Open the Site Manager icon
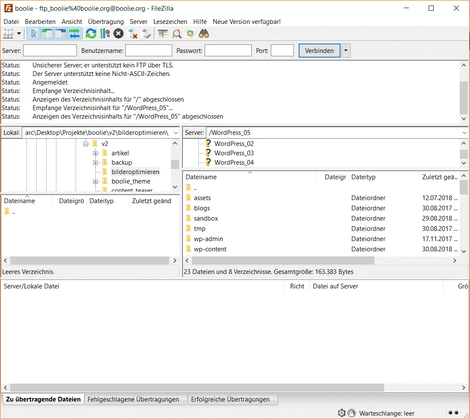Viewport: 470px width, 419px height. [9, 34]
